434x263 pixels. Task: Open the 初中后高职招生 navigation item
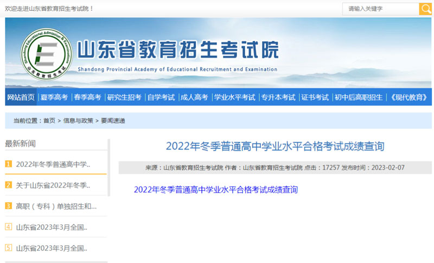359,97
